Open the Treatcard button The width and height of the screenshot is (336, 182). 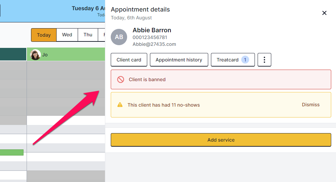(233, 60)
